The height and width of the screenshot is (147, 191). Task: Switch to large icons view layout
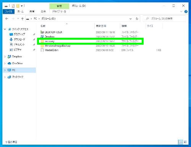(185, 142)
